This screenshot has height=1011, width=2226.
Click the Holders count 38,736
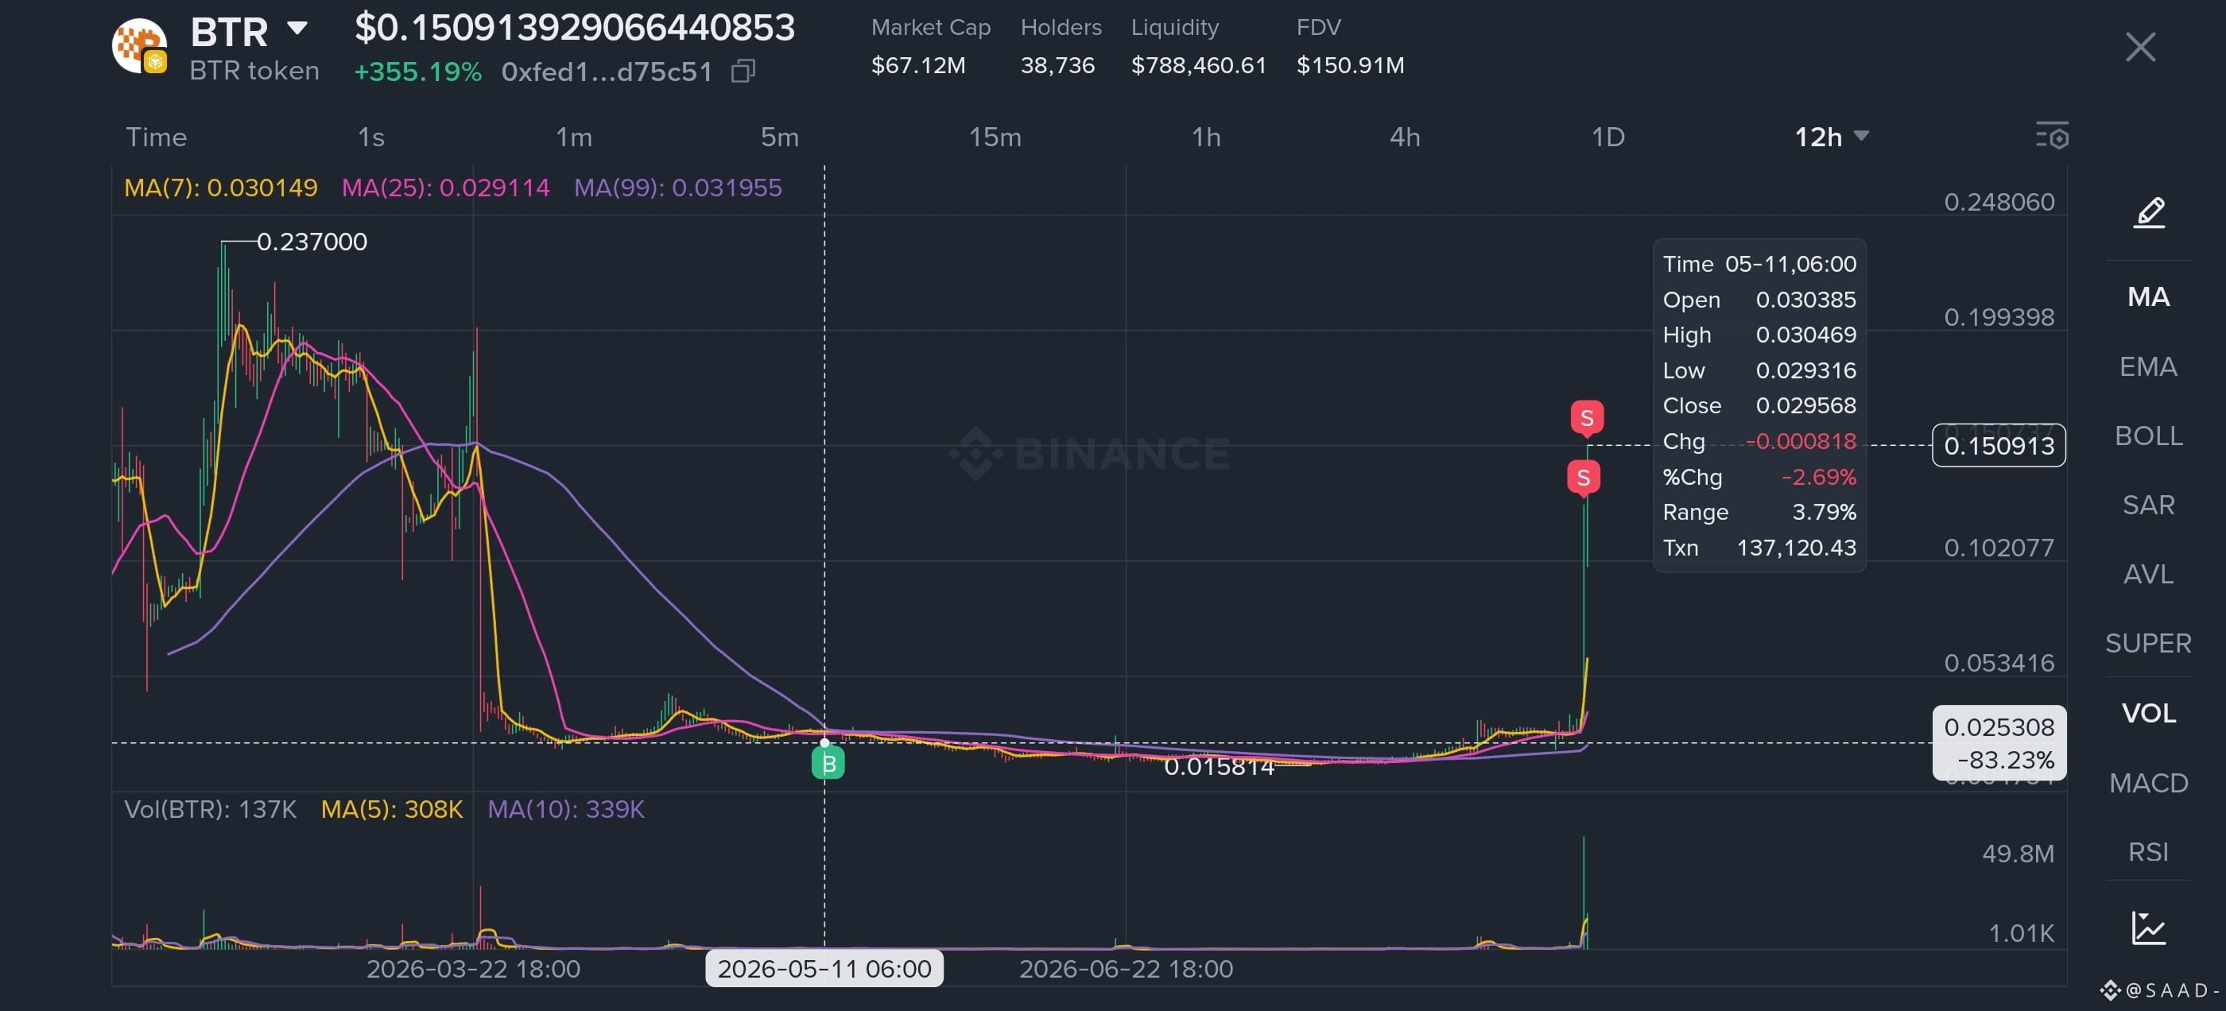(x=1057, y=65)
